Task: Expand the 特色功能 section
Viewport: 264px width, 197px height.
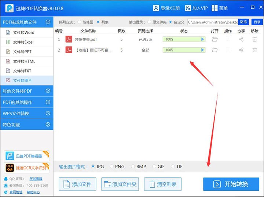Action: 48,125
